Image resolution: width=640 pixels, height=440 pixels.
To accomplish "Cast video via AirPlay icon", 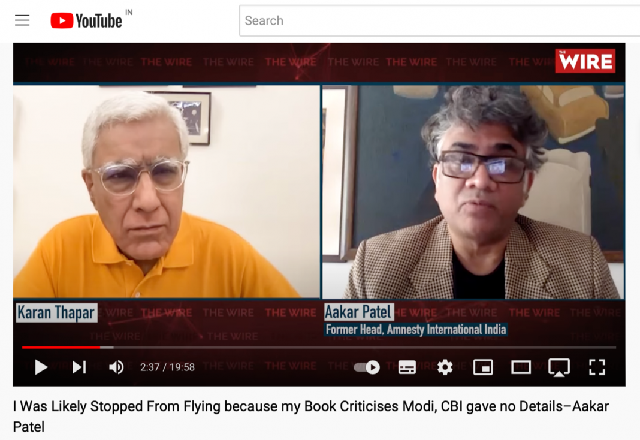I will pyautogui.click(x=559, y=367).
